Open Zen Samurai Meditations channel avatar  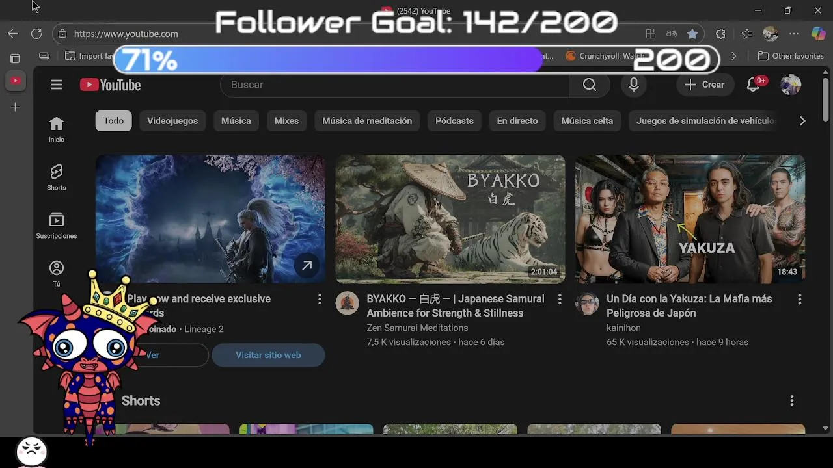pyautogui.click(x=347, y=303)
